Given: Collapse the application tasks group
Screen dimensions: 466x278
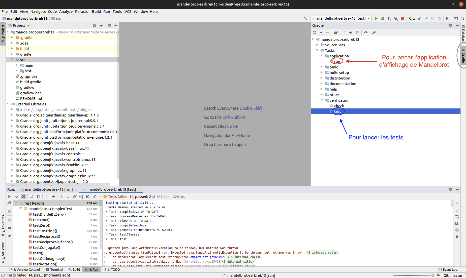Looking at the screenshot, I should 322,56.
